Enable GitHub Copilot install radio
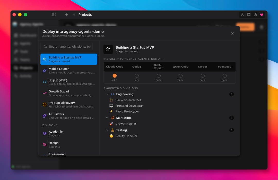Screen dimensions: 278x180 [x=159, y=76]
